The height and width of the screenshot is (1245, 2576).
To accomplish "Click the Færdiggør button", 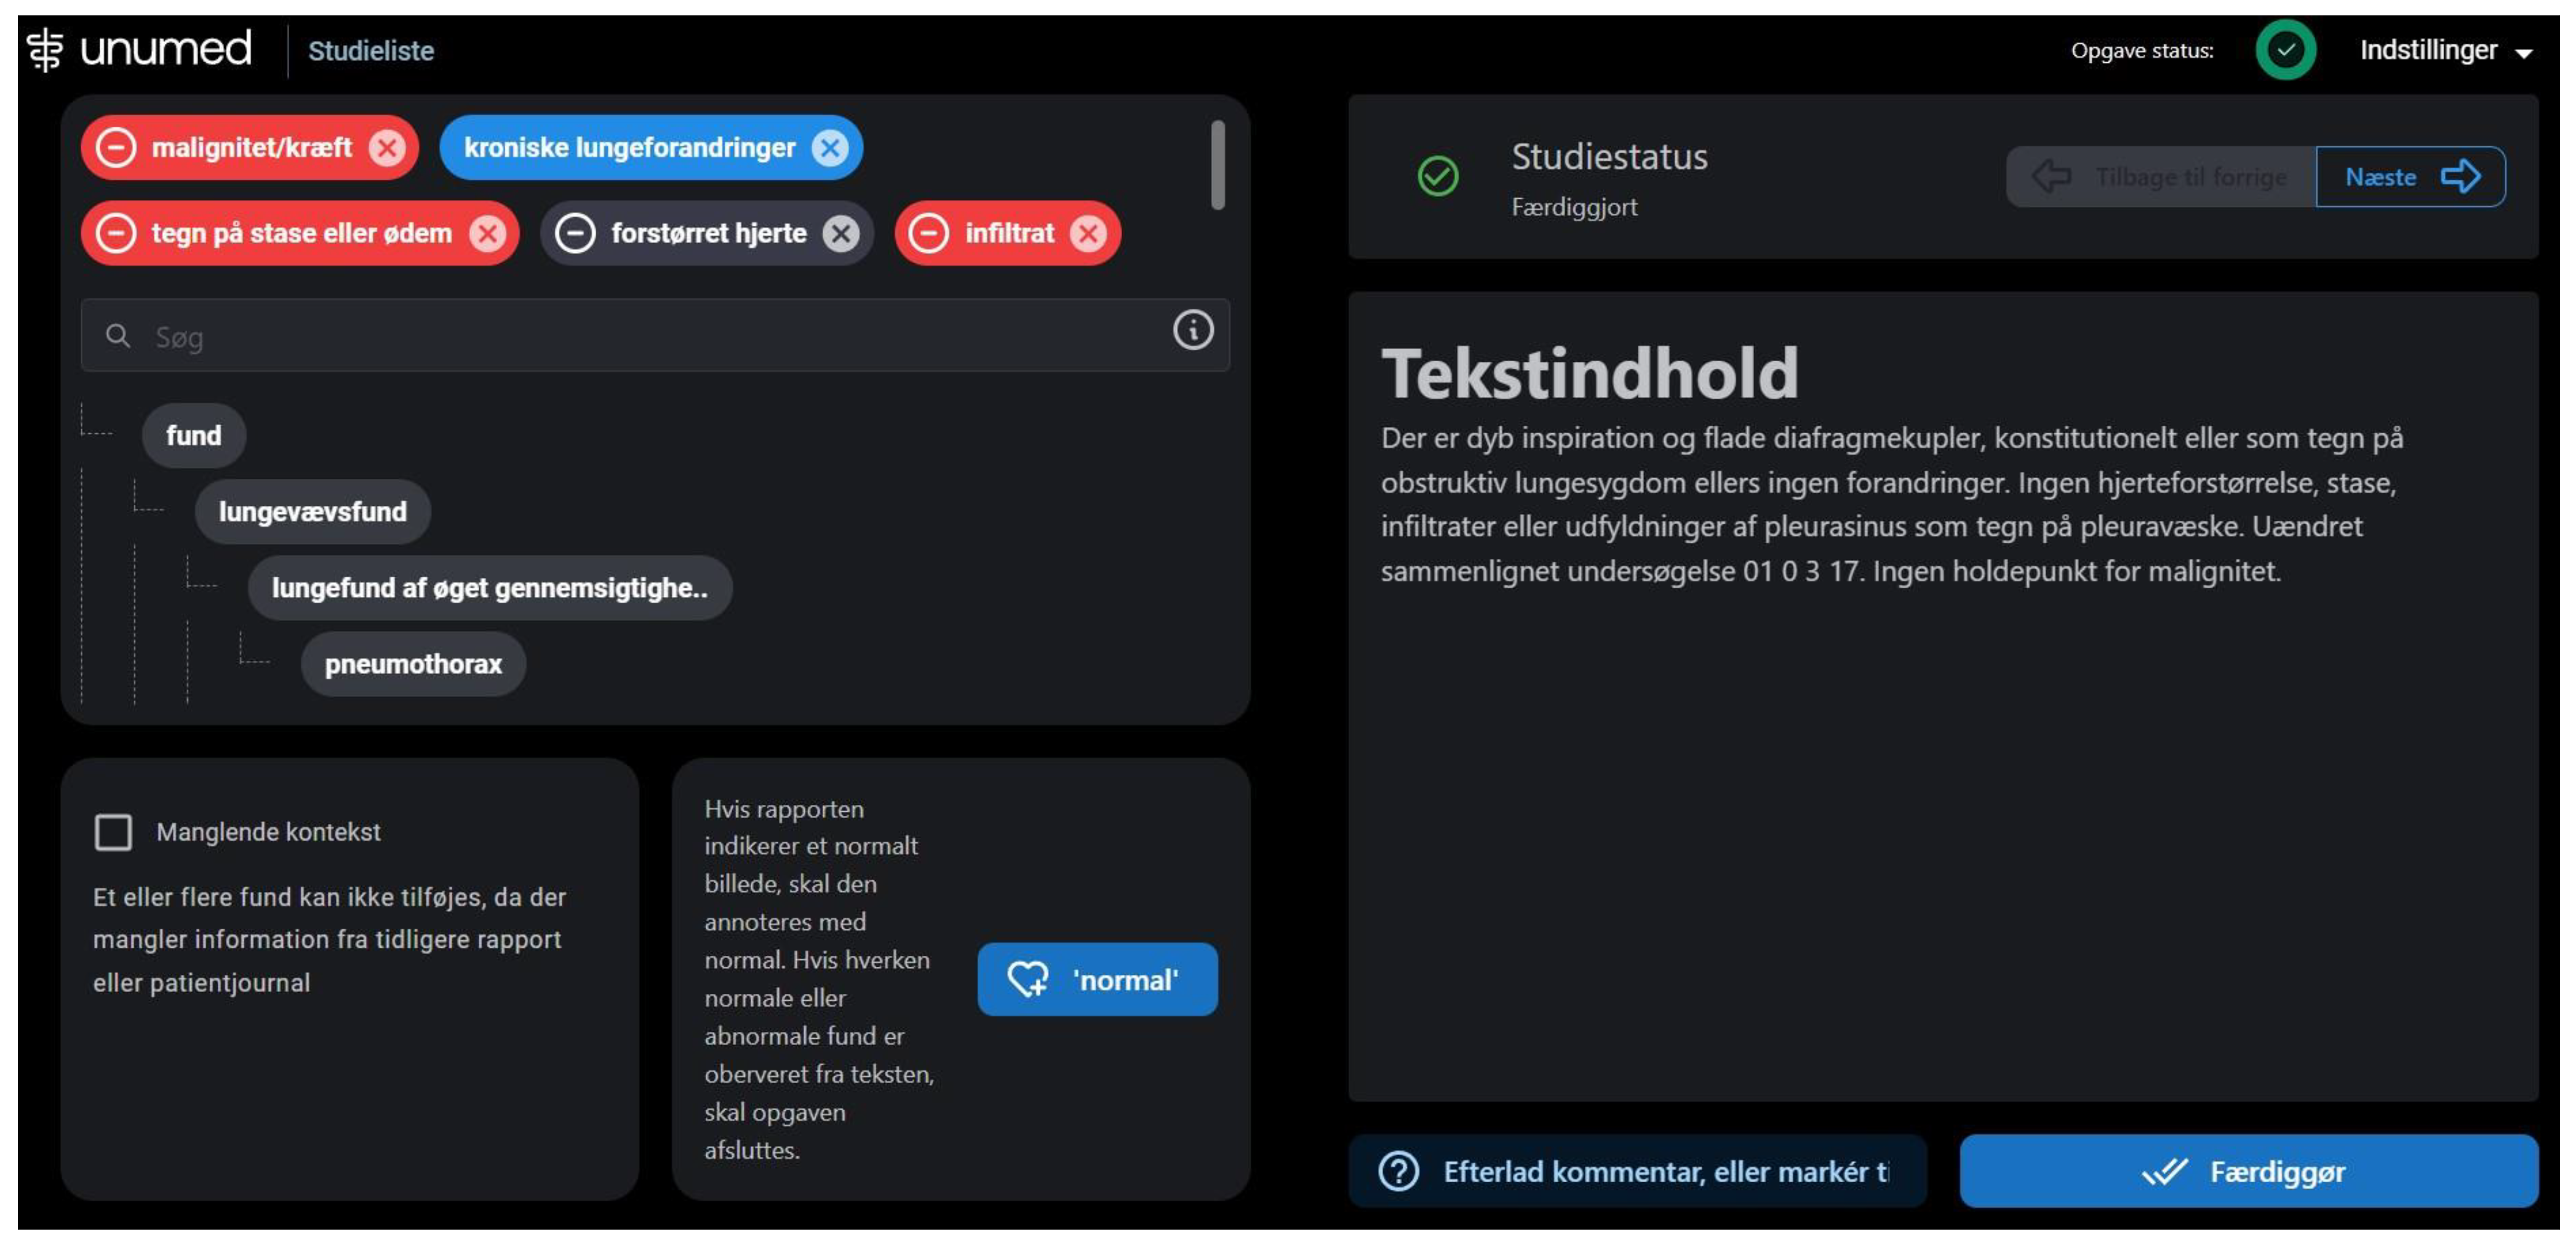I will click(2247, 1171).
